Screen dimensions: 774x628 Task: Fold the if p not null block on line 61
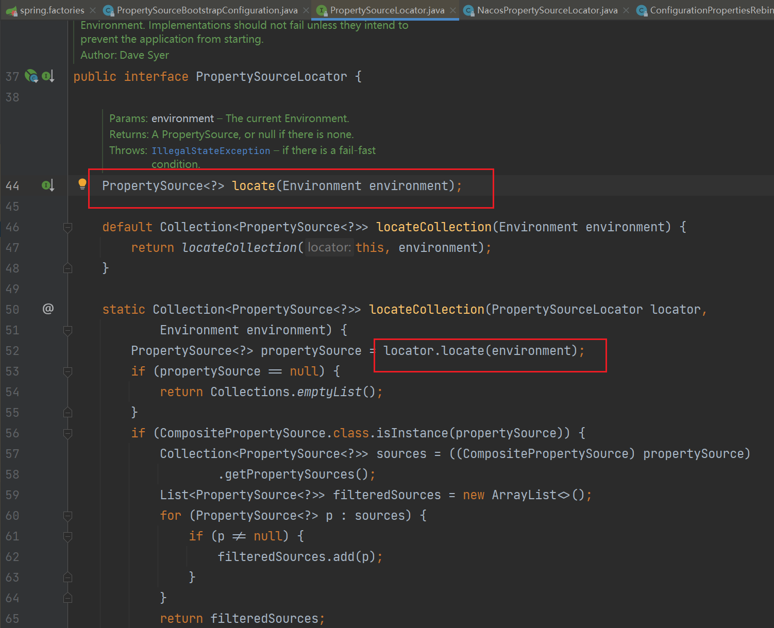pos(68,536)
